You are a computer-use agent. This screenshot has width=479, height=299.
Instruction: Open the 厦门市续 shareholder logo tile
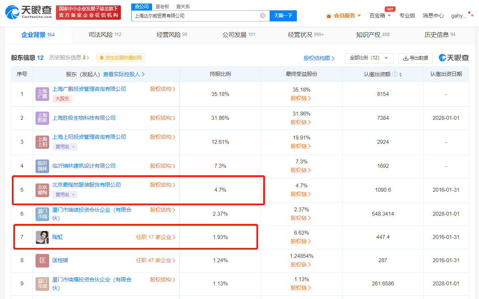[42, 284]
